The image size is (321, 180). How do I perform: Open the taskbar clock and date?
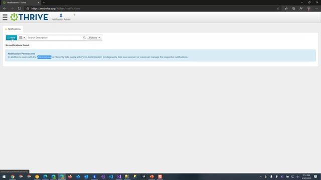[x=306, y=176]
